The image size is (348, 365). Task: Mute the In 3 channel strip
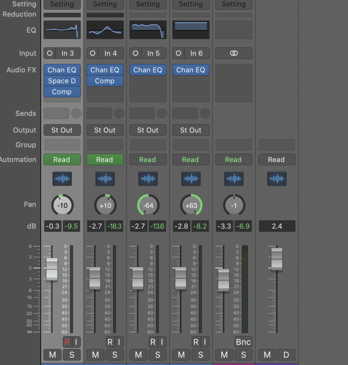pos(52,355)
